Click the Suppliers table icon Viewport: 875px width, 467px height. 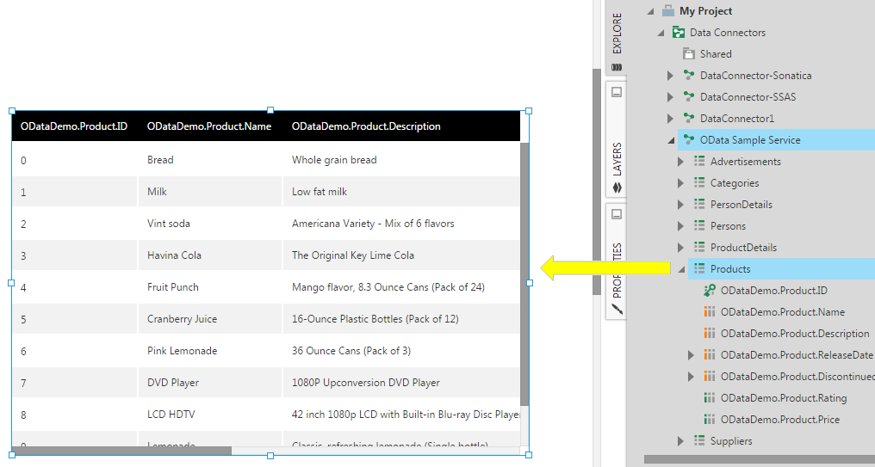coord(699,441)
